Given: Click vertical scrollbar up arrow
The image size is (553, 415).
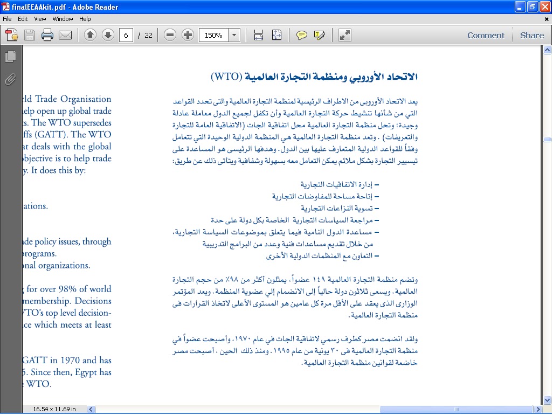Looking at the screenshot, I should coord(548,50).
